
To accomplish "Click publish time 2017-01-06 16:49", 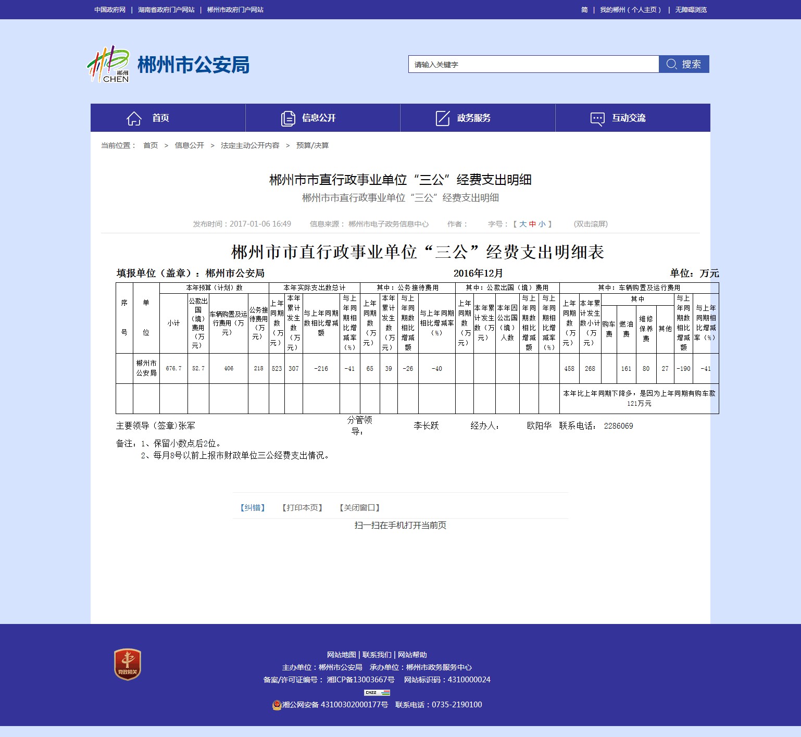I will 260,224.
